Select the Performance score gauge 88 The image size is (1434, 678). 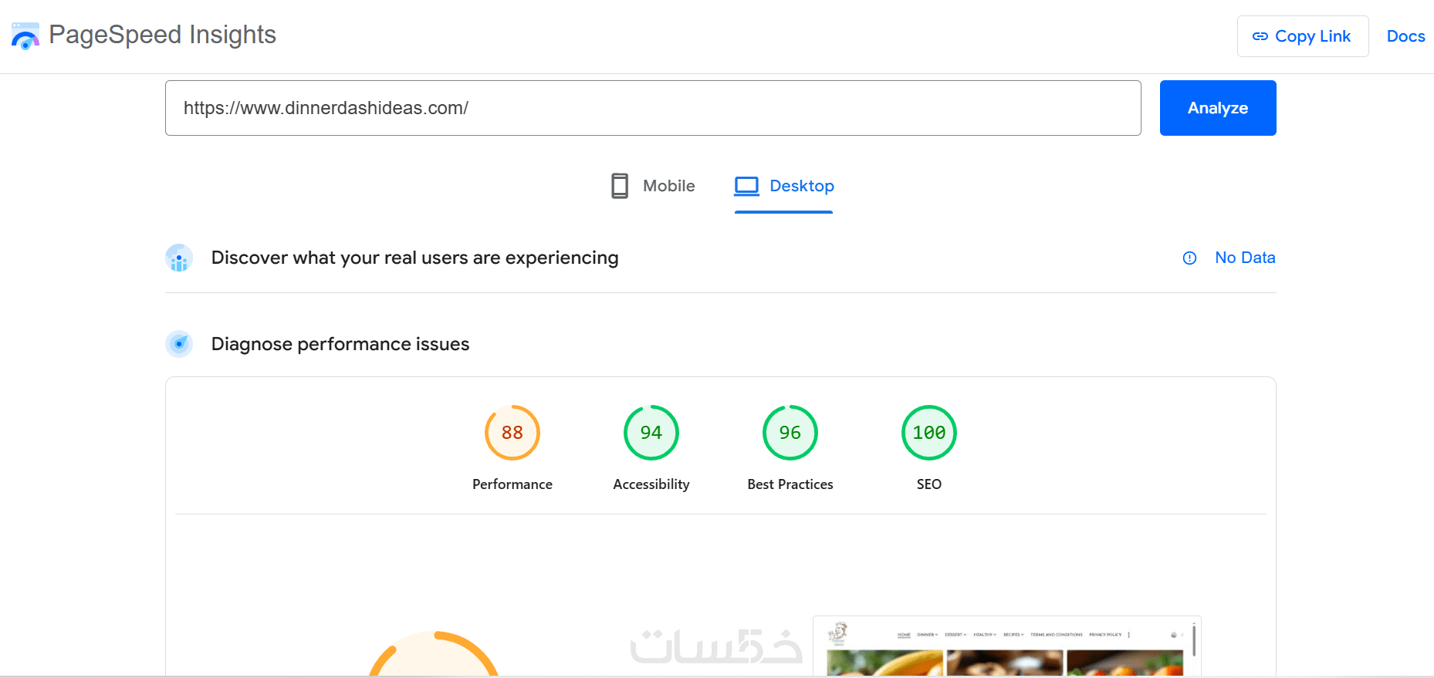coord(512,433)
